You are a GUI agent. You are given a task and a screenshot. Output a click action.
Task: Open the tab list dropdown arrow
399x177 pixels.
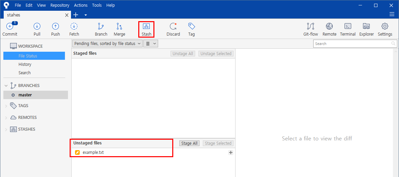click(x=86, y=15)
